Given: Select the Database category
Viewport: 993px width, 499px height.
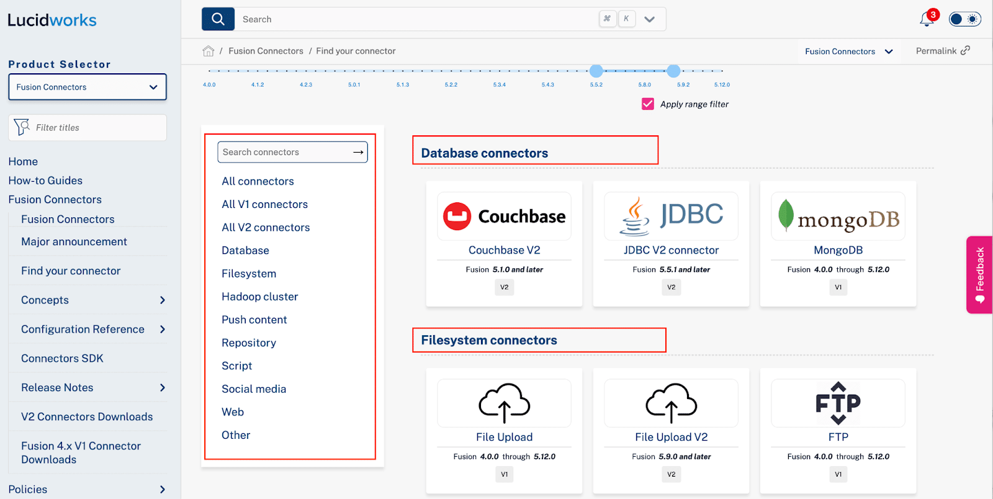Looking at the screenshot, I should tap(245, 250).
